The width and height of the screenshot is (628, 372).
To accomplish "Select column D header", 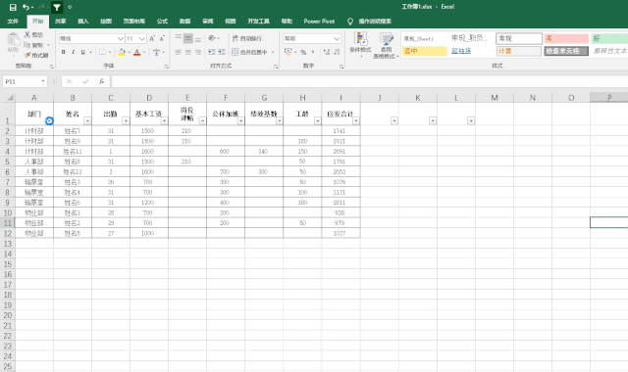I will tap(149, 98).
